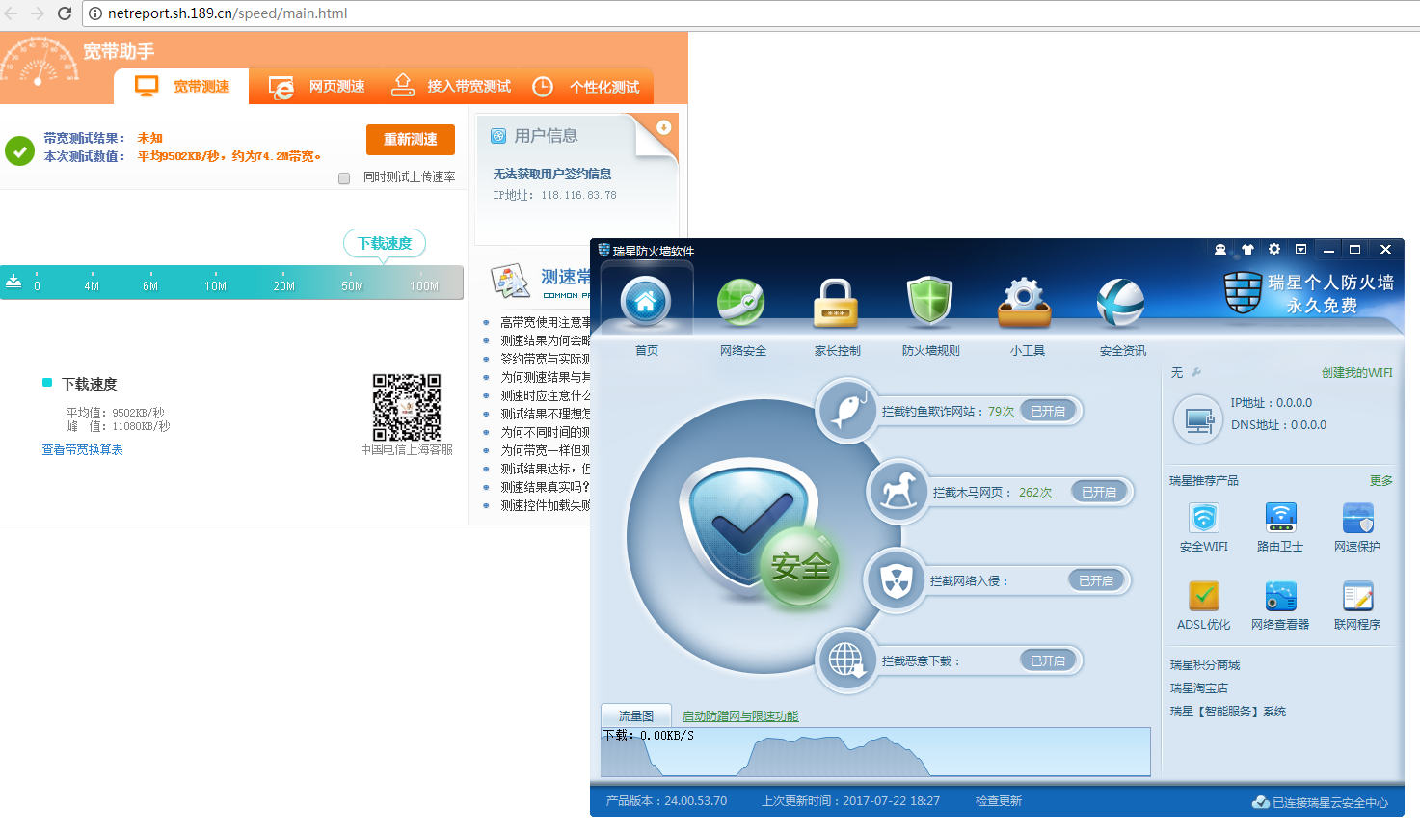The width and height of the screenshot is (1420, 835).
Task: Click the masked agent icon in firewall title bar
Action: click(x=1220, y=250)
